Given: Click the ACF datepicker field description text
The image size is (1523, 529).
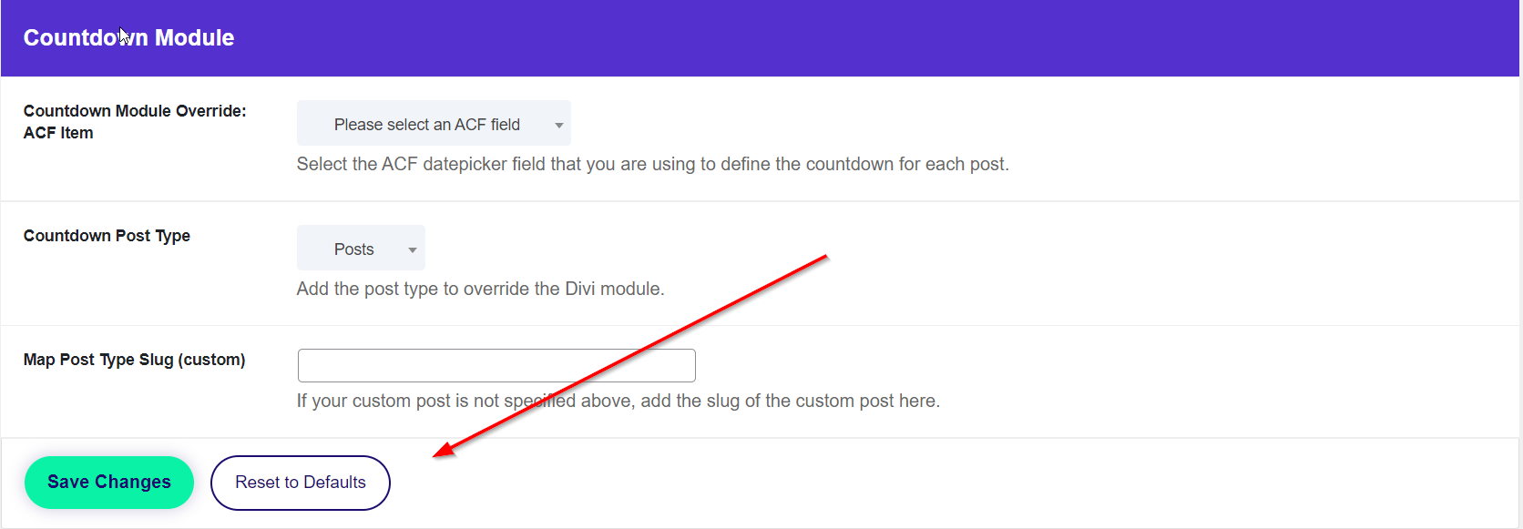Looking at the screenshot, I should [x=652, y=164].
